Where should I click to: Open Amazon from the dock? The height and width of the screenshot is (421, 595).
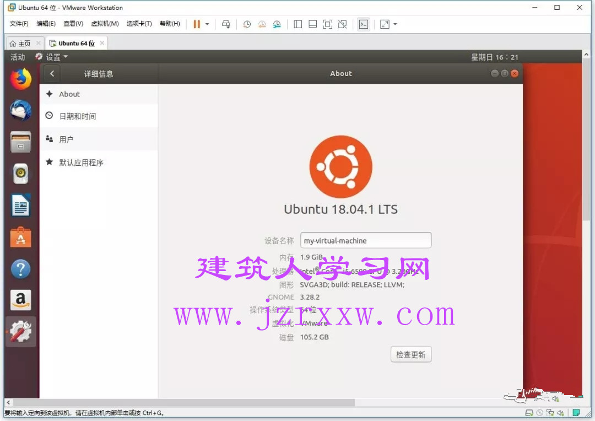click(x=21, y=300)
